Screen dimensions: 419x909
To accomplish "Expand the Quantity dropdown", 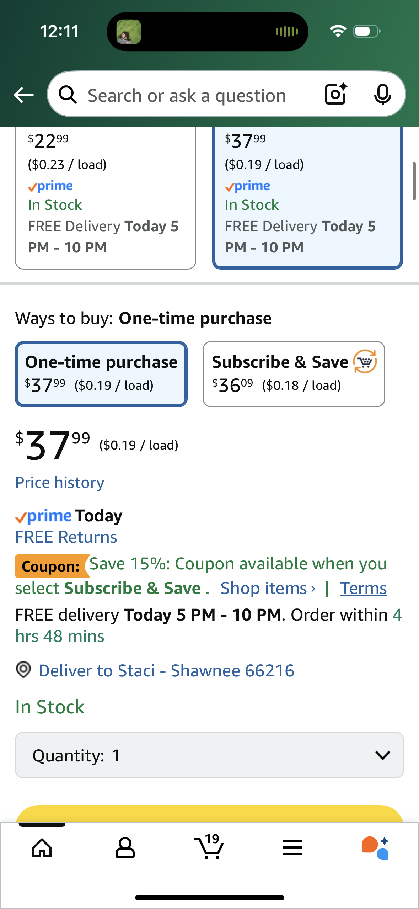I will [x=209, y=755].
